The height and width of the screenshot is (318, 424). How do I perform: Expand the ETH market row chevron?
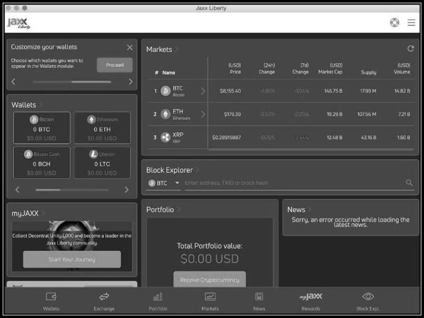click(203, 115)
